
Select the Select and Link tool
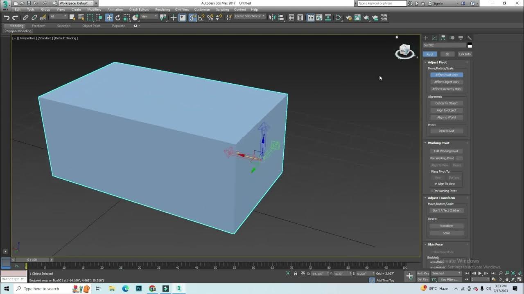(25, 18)
